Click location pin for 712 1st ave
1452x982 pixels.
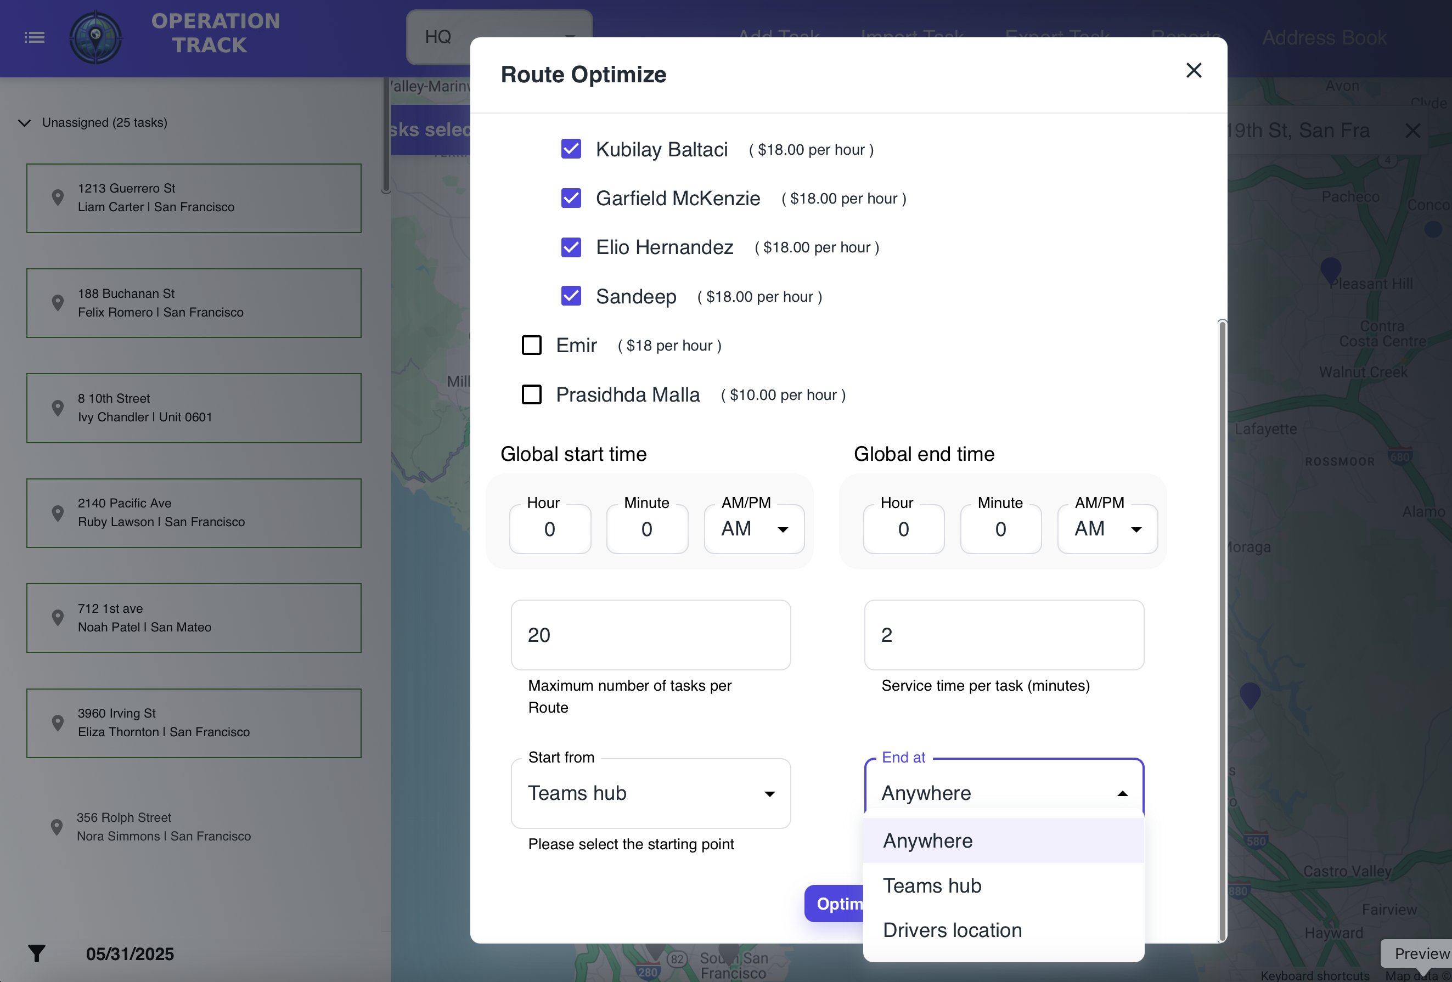pos(58,618)
